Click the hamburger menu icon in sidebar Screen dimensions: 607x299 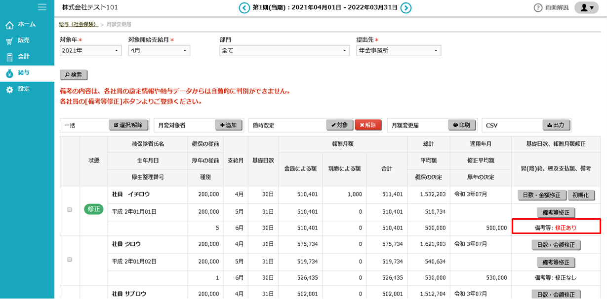42,7
